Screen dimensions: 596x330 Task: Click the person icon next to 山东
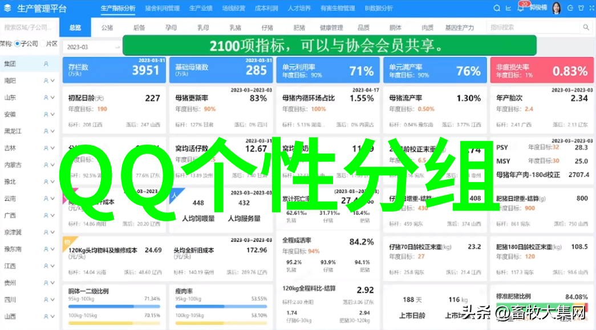[46, 97]
